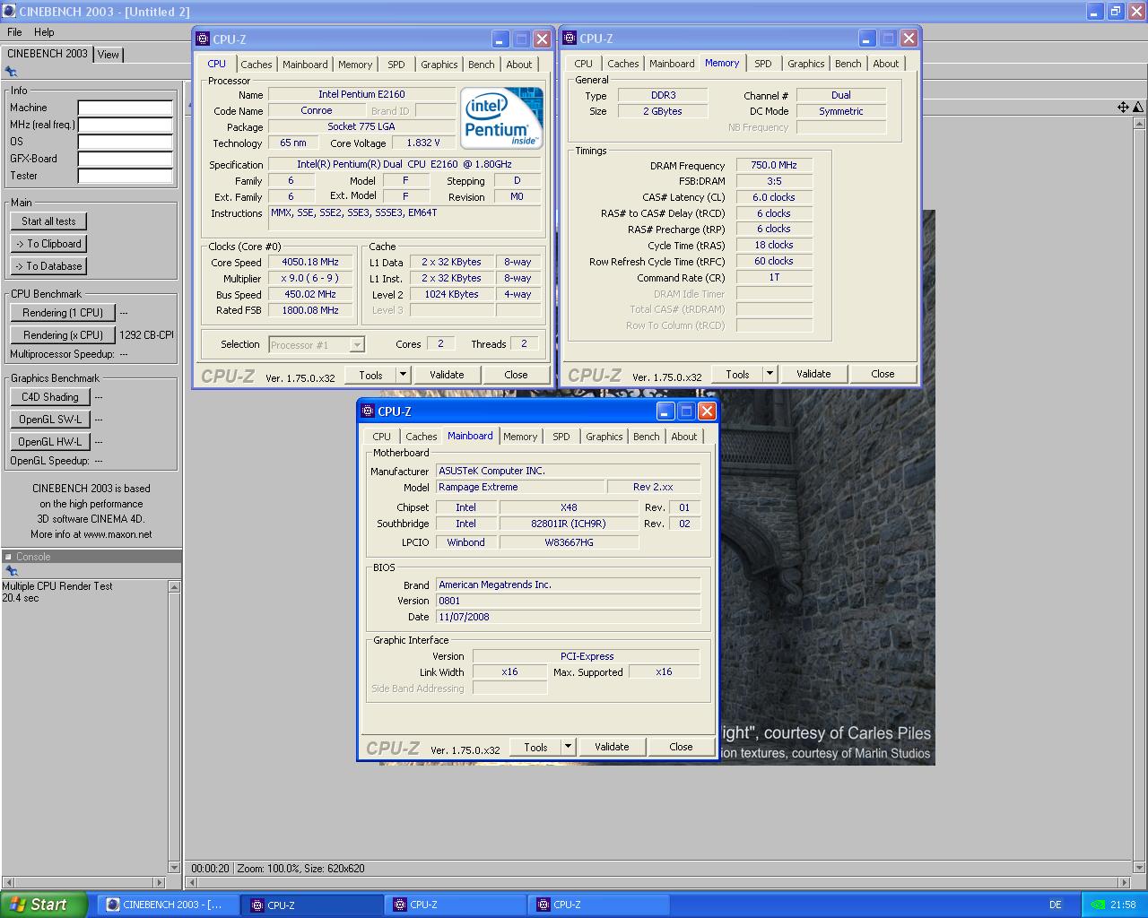Image resolution: width=1148 pixels, height=918 pixels.
Task: Click the Core Voltage value 1.832 V
Action: point(423,143)
